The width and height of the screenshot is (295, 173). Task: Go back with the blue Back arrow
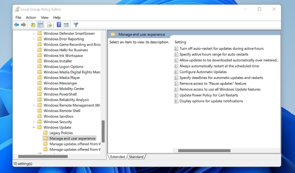16,25
